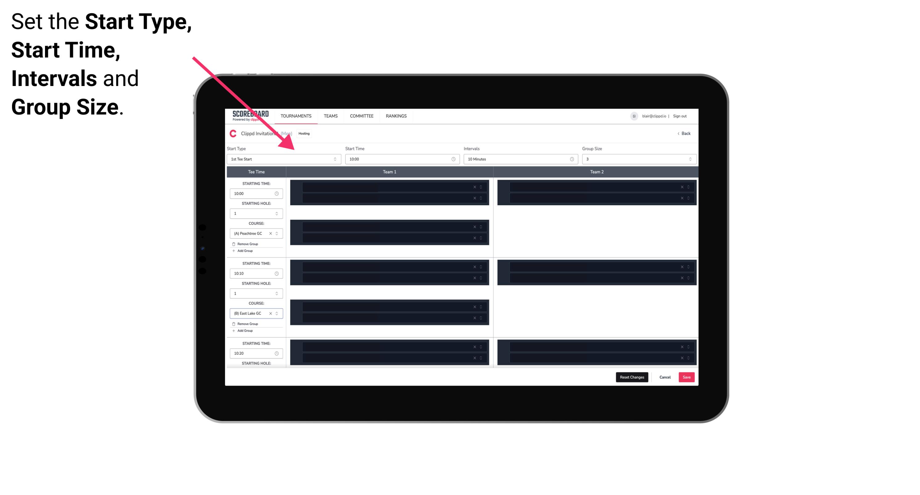Click the Add Group link second tee
Screen dimensions: 920x495
(x=243, y=330)
